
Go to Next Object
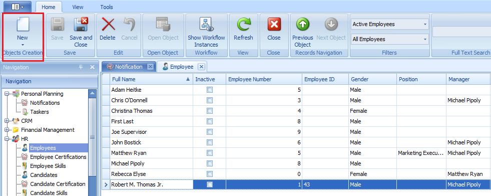331,24
